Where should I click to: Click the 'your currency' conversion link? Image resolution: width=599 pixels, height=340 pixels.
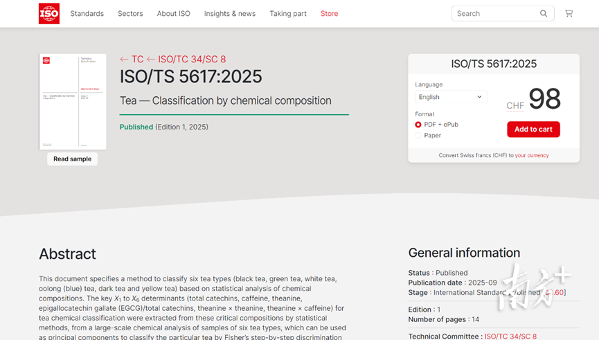531,156
